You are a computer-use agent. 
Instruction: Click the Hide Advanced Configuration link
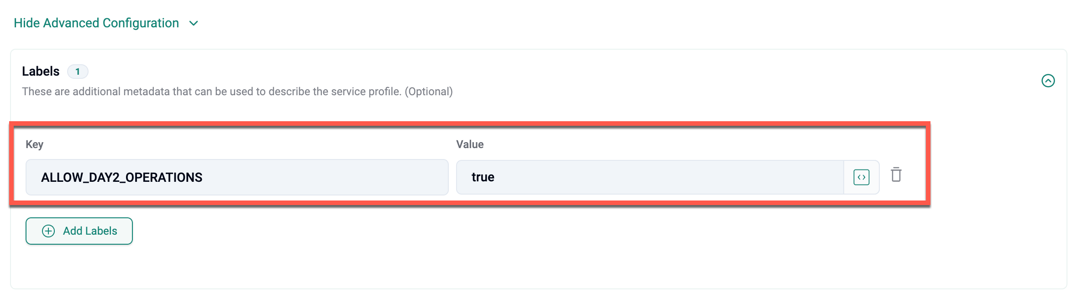[96, 23]
